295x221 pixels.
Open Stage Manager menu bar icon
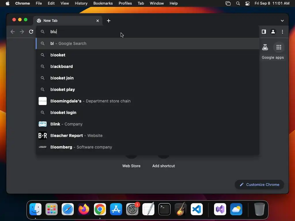pos(228,3)
